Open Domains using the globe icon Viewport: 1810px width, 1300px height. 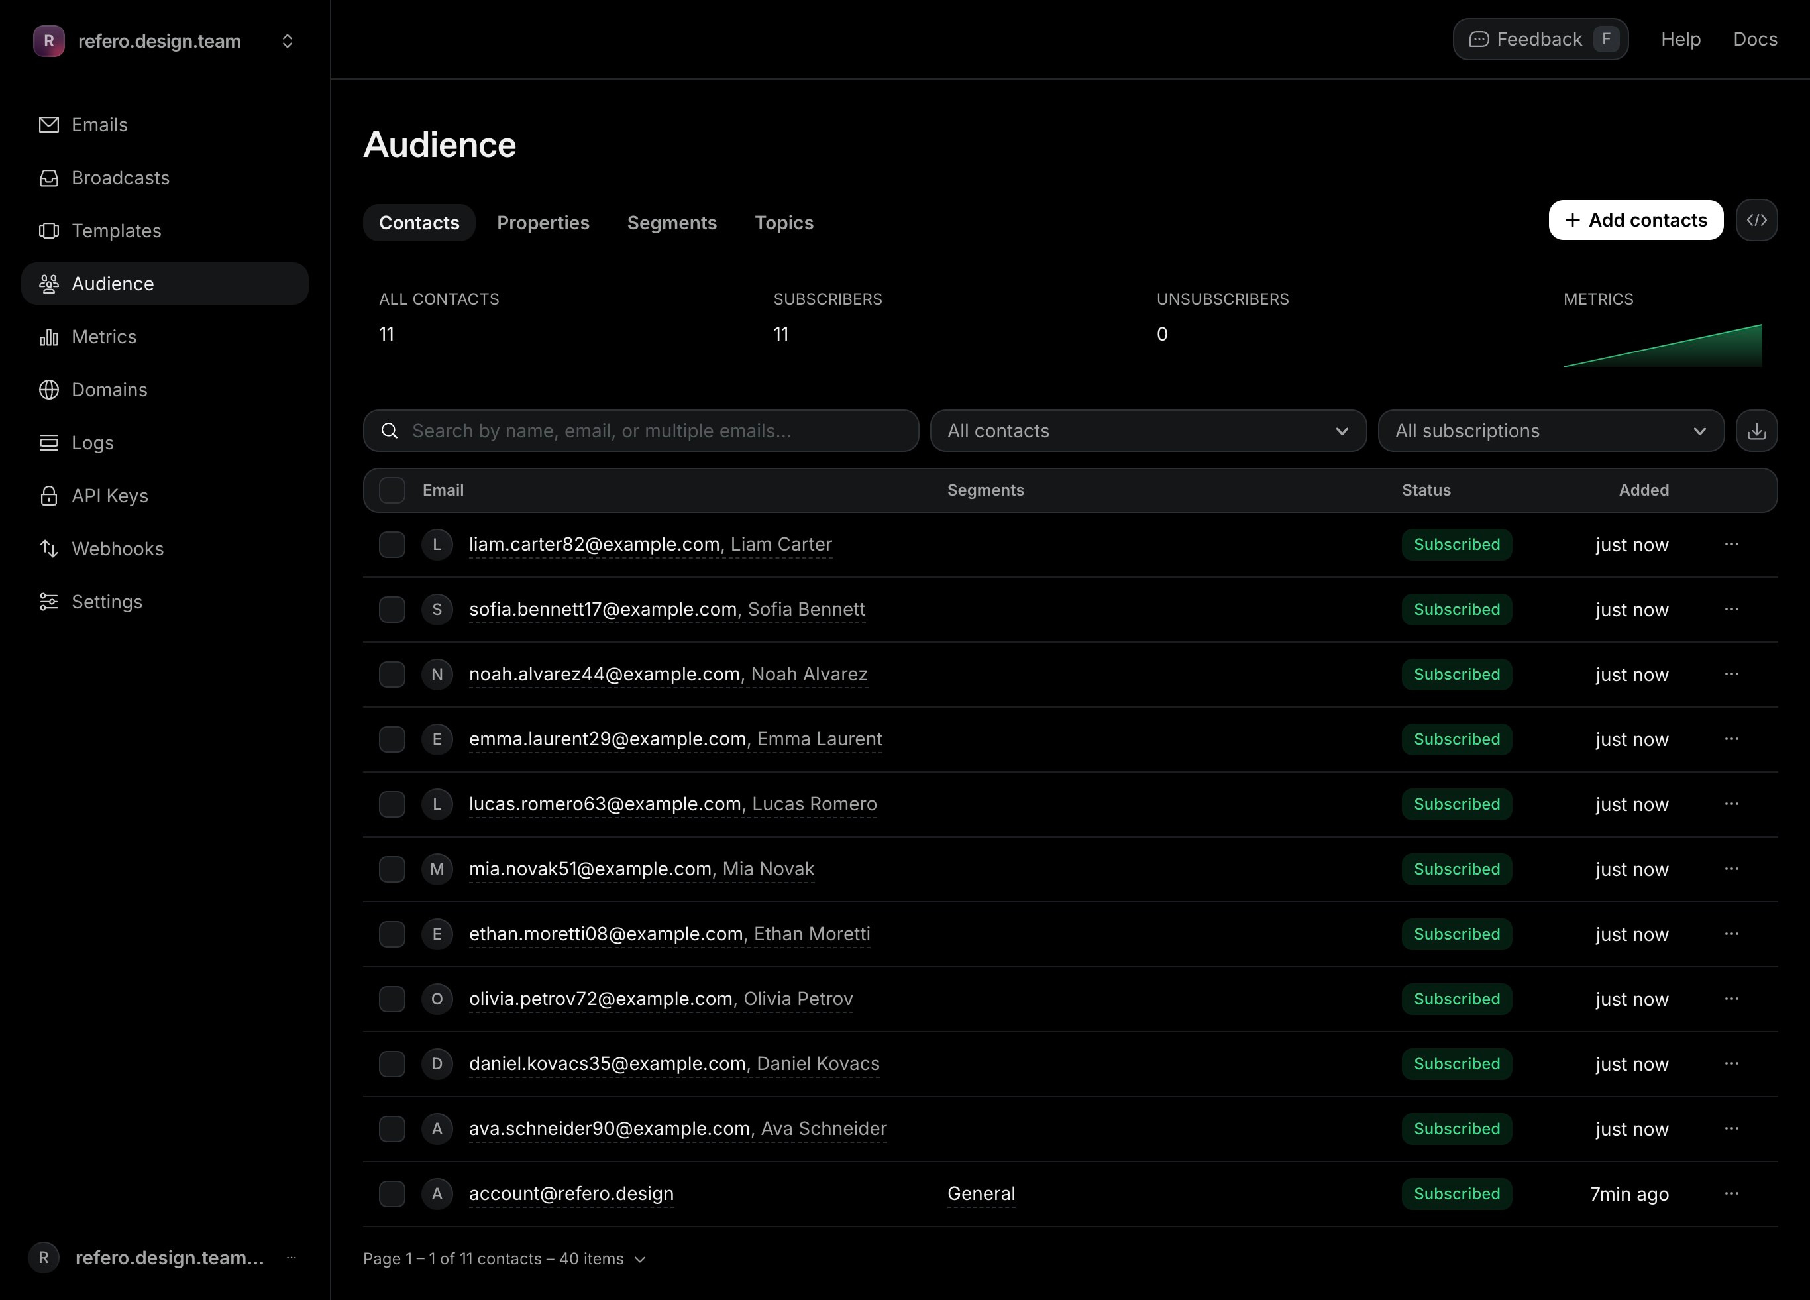click(48, 390)
